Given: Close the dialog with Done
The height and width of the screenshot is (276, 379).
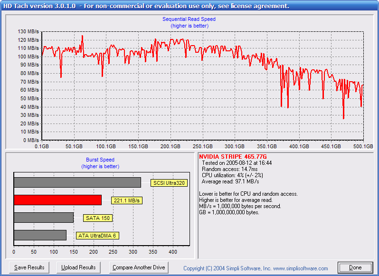Looking at the screenshot, I should pyautogui.click(x=355, y=267).
